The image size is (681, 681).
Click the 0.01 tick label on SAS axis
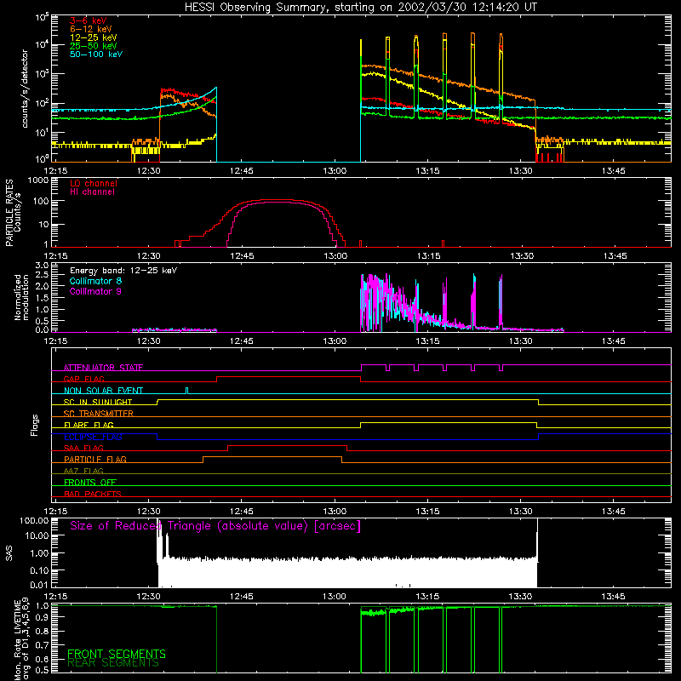39,585
